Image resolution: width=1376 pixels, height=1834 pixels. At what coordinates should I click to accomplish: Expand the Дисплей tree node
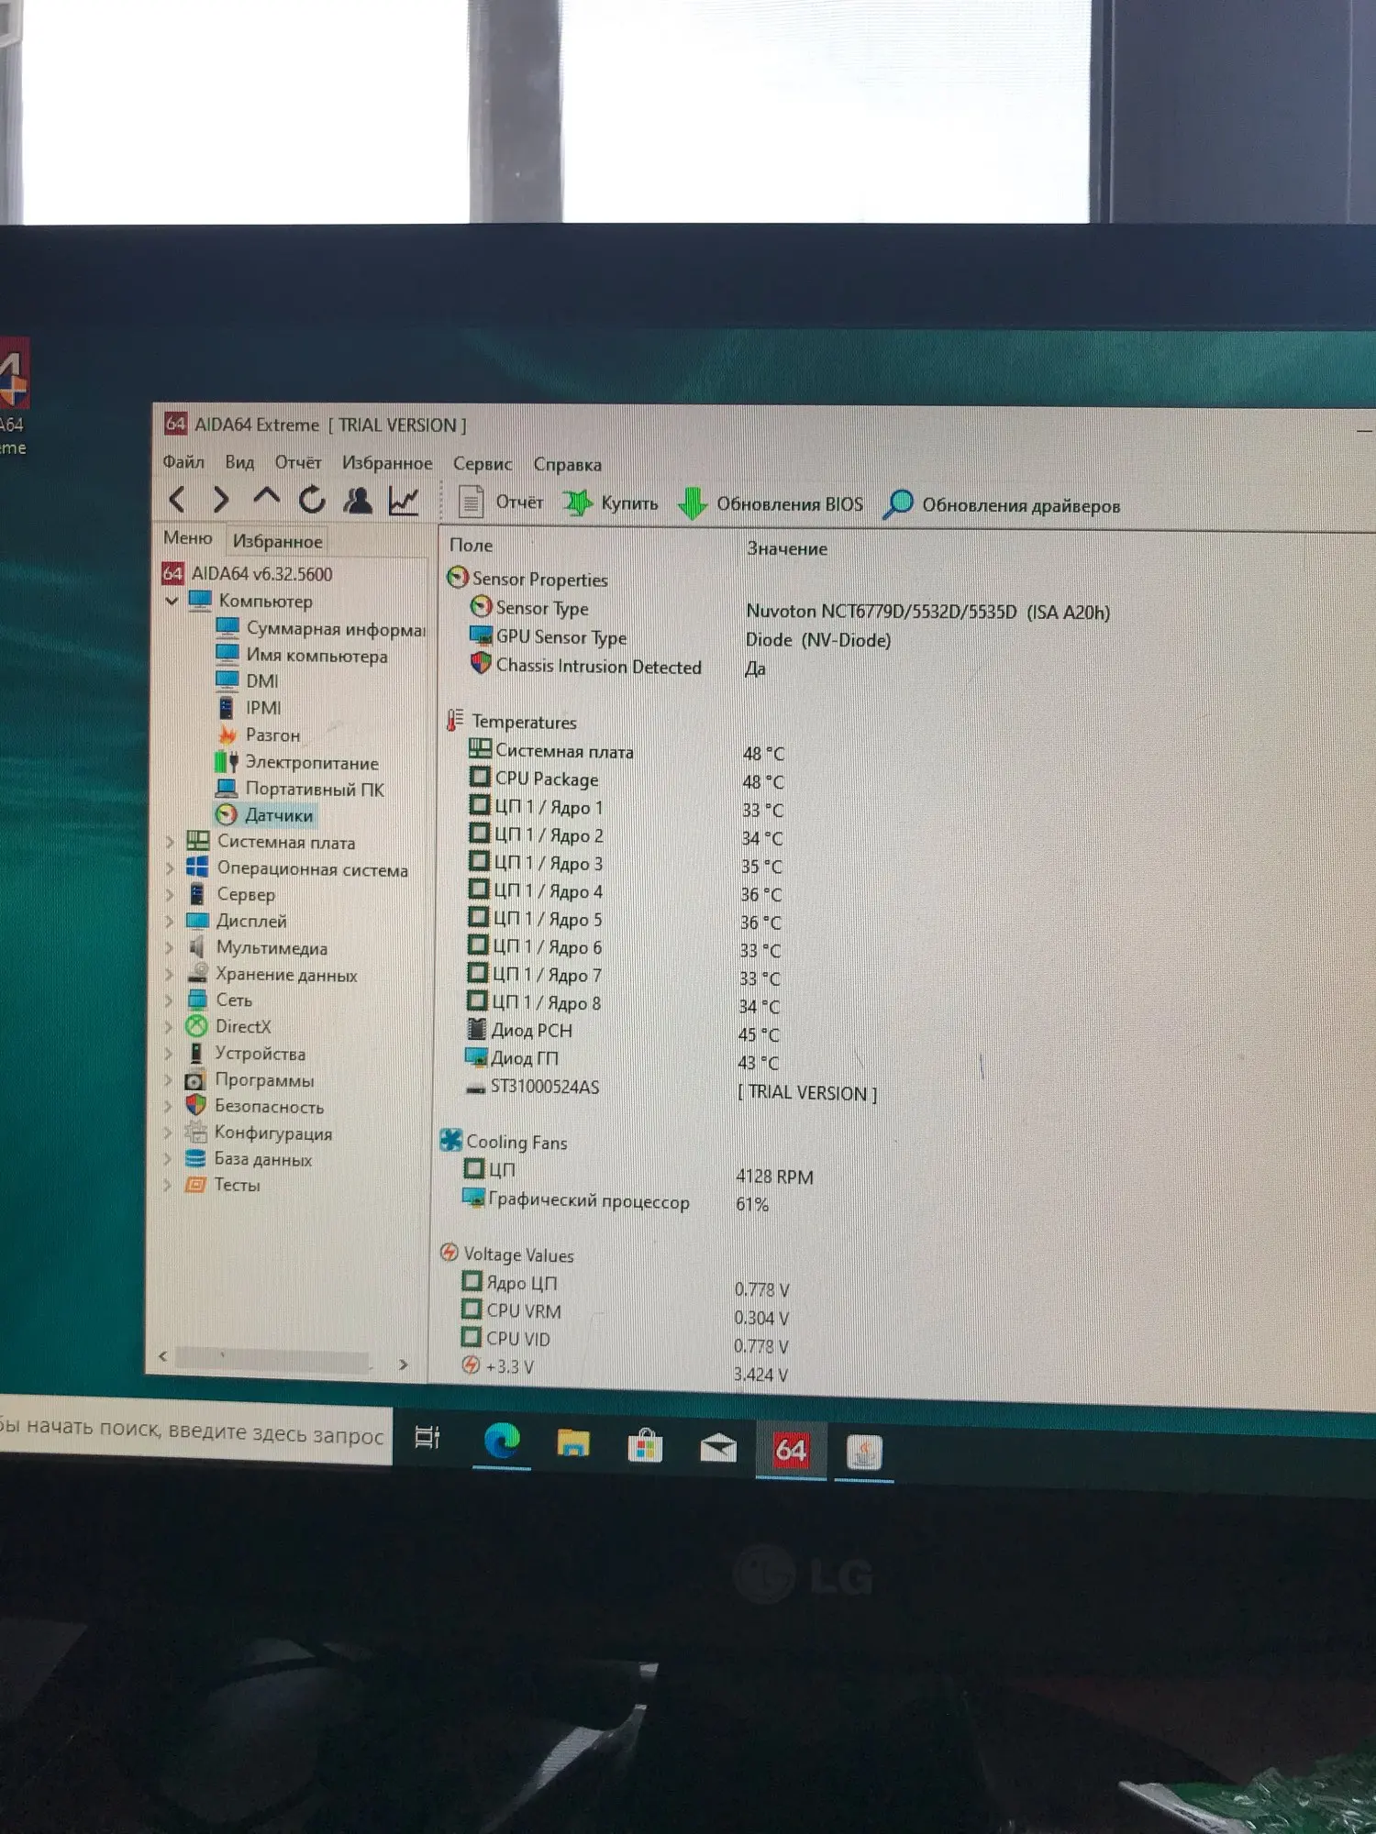pos(169,921)
